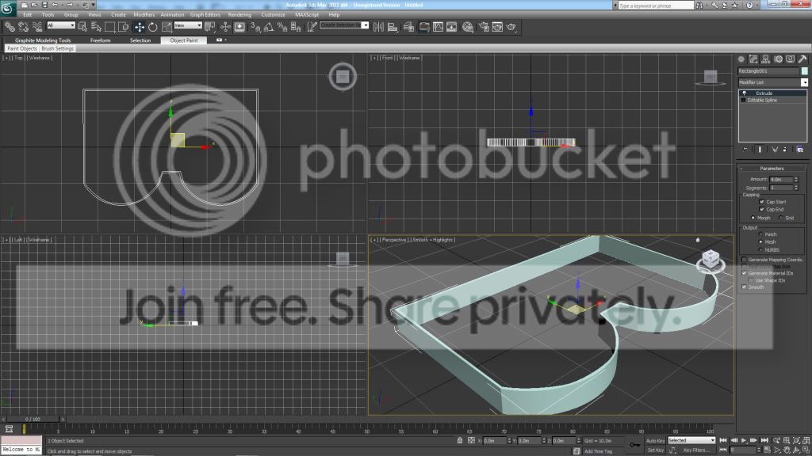Enable Generate Mapping Coords checkbox
Screen dimensions: 812x456
click(744, 260)
